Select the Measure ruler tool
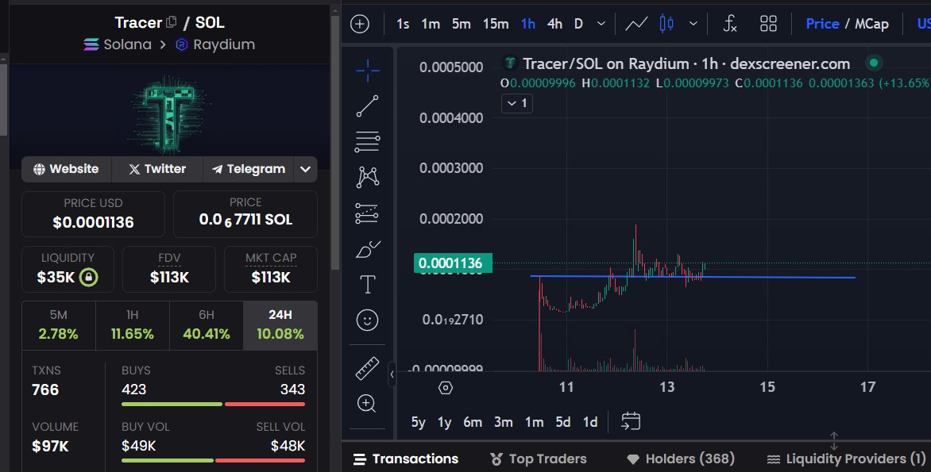This screenshot has width=931, height=472. point(367,367)
